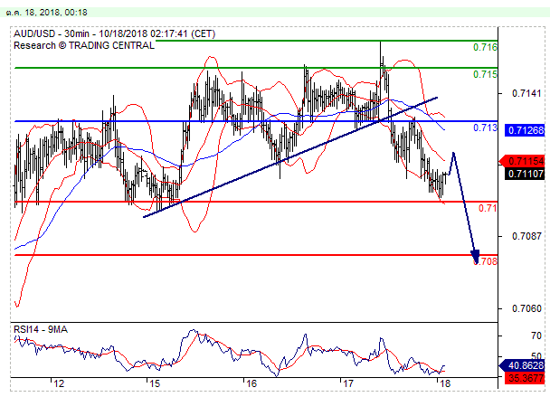Click the green 0.716 resistance label
550x397 pixels.
tap(485, 47)
